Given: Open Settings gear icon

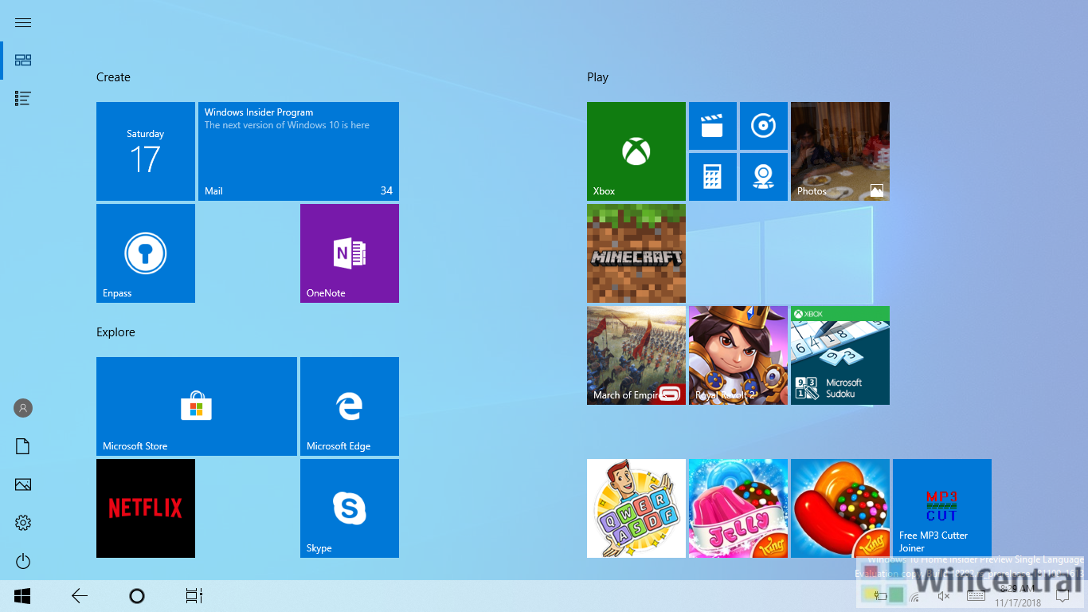Looking at the screenshot, I should [x=23, y=523].
